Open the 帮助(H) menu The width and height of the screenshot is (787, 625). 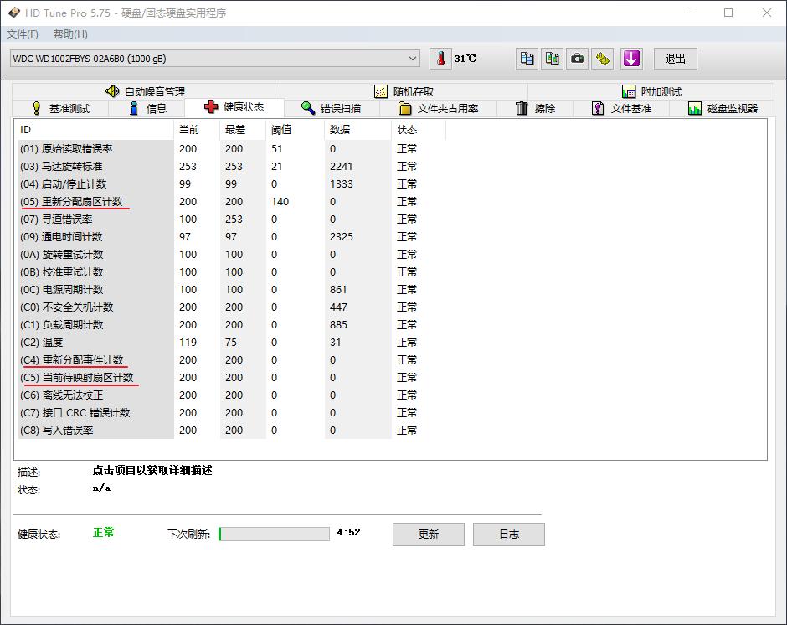click(x=70, y=34)
